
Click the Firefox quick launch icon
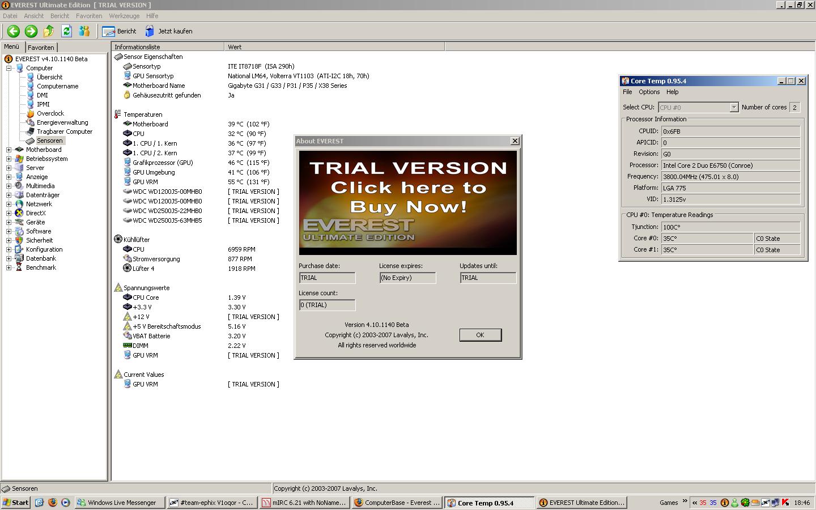click(53, 502)
